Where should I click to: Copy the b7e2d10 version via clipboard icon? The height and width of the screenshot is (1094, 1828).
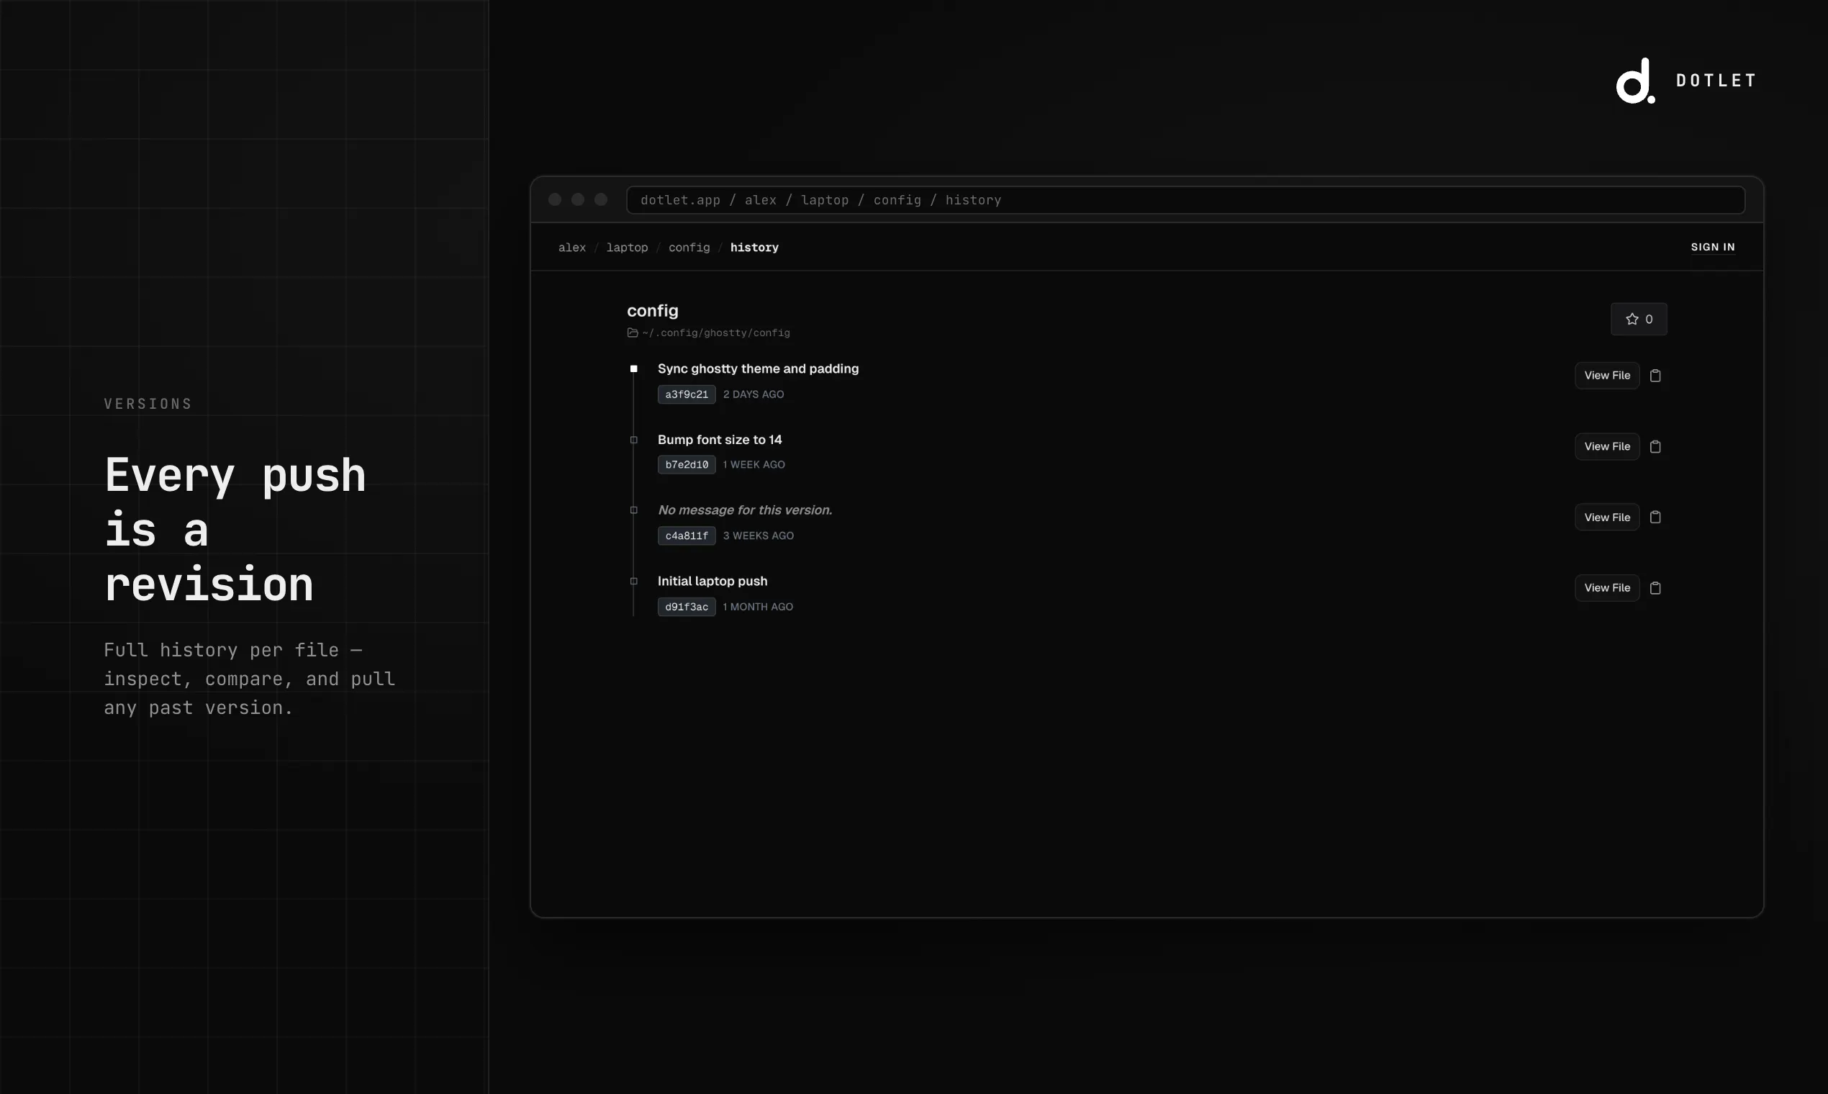[1655, 447]
